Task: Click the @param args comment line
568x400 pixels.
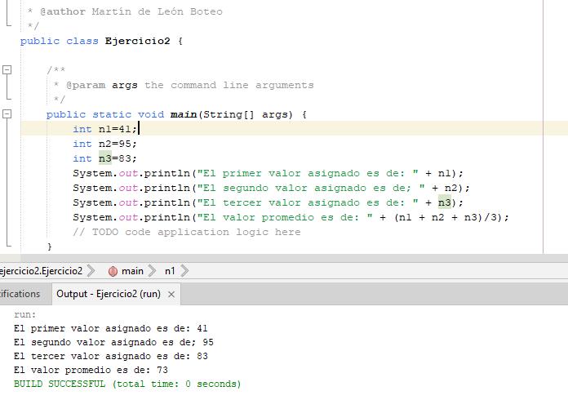Action: (184, 85)
